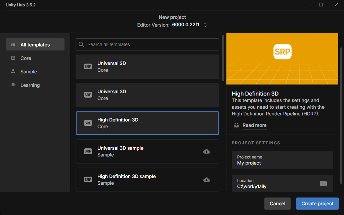This screenshot has width=344, height=215.
Task: Download the Universal 3D sample template
Action: click(207, 151)
